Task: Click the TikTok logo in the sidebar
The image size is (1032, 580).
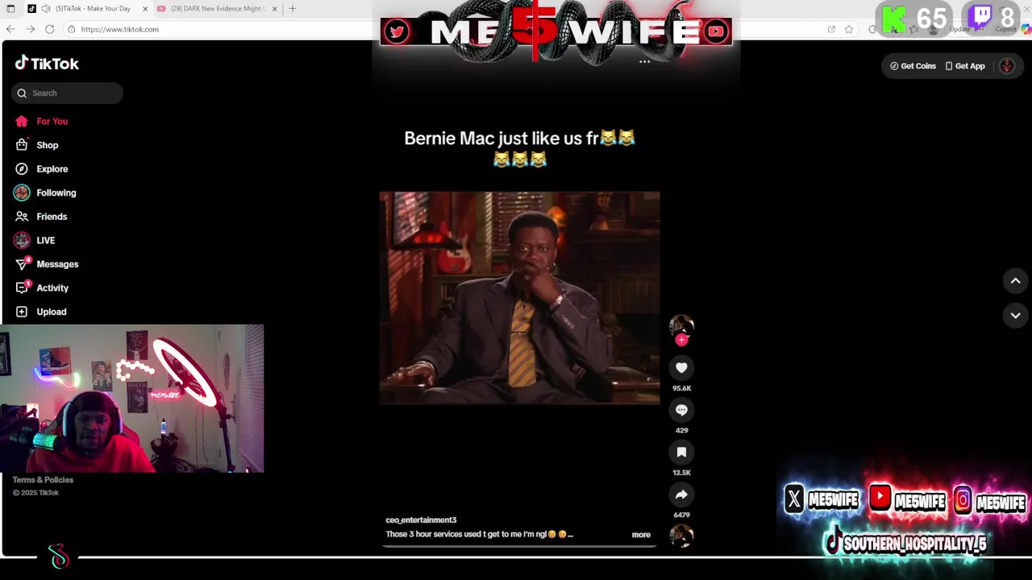Action: [46, 64]
